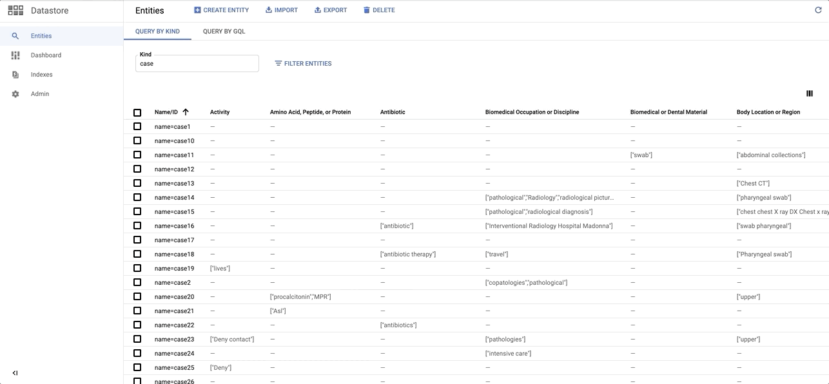Click Create Entity button
This screenshot has width=829, height=384.
tap(221, 10)
